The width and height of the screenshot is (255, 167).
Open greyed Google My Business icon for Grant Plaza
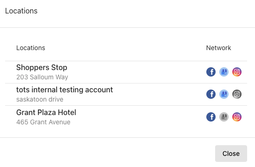tap(224, 117)
